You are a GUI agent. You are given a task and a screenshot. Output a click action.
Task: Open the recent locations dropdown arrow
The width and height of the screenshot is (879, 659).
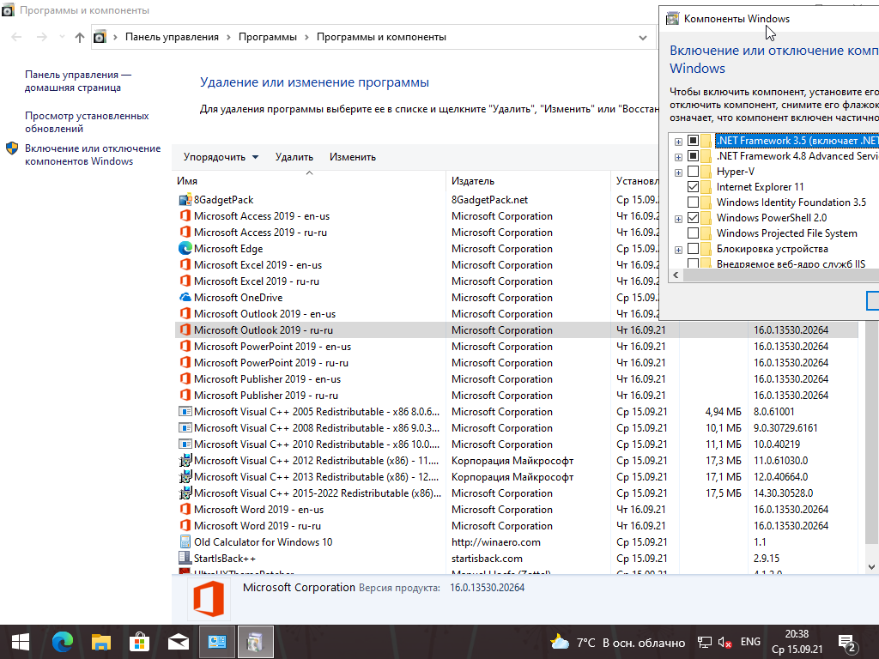62,37
